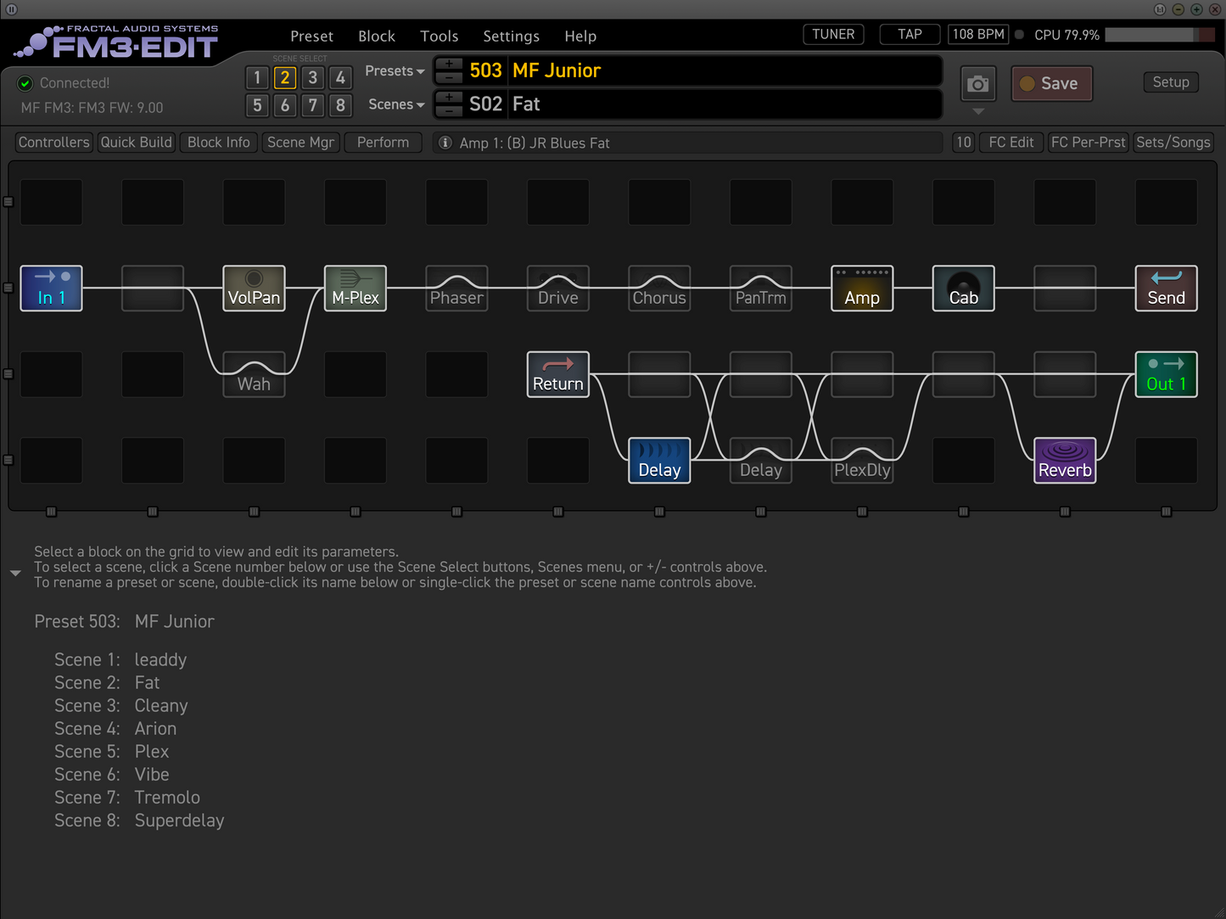Click the Fat scene name field
The width and height of the screenshot is (1226, 919).
point(724,104)
